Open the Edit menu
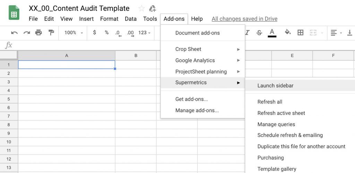Image resolution: width=355 pixels, height=173 pixels. (x=49, y=19)
